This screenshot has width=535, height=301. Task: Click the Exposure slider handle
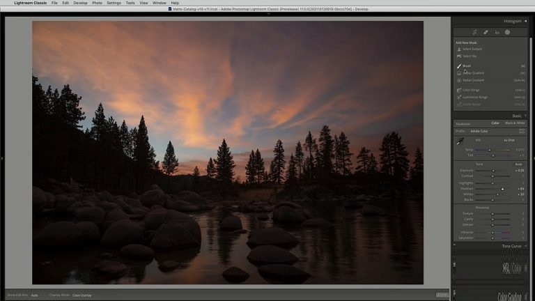coord(493,171)
